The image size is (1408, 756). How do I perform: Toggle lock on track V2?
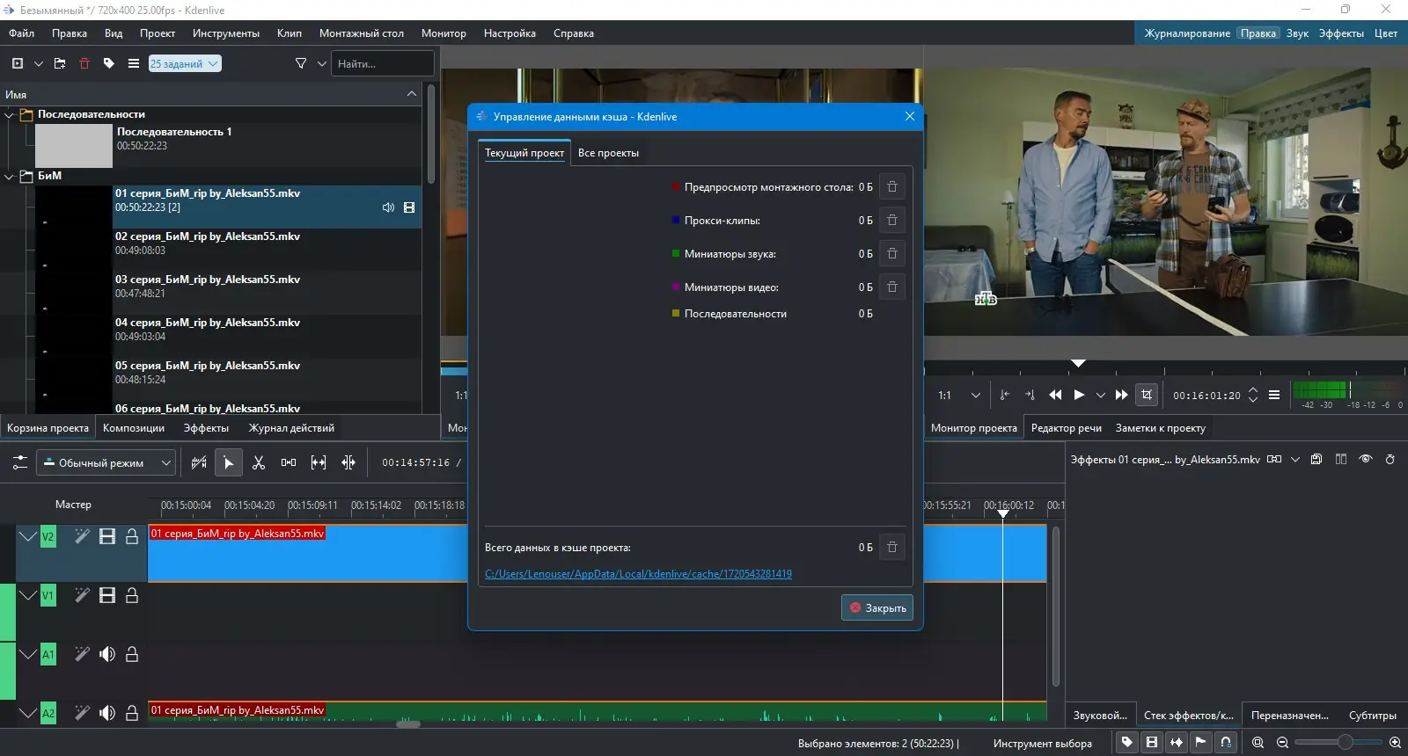(x=132, y=536)
